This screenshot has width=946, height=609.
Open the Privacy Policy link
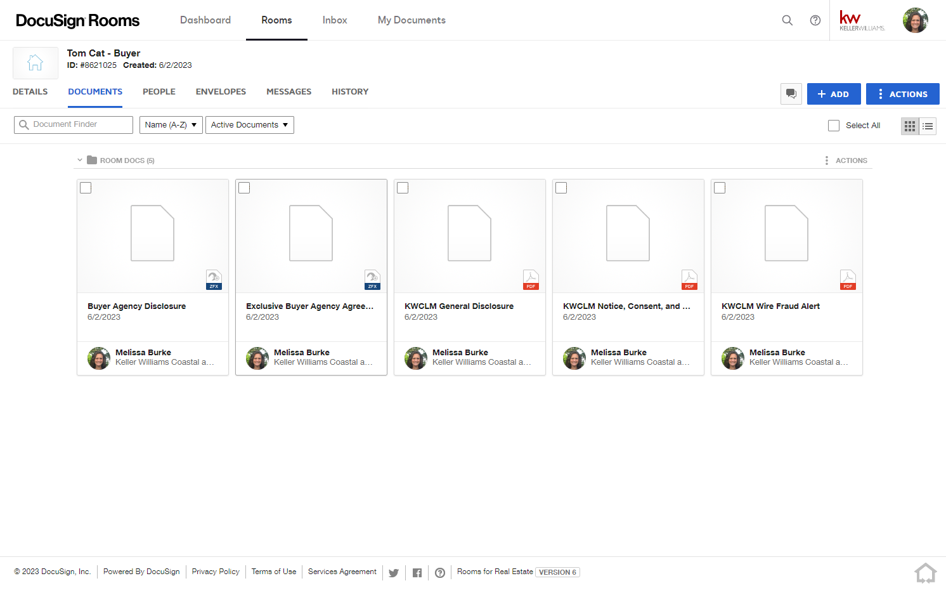(216, 572)
